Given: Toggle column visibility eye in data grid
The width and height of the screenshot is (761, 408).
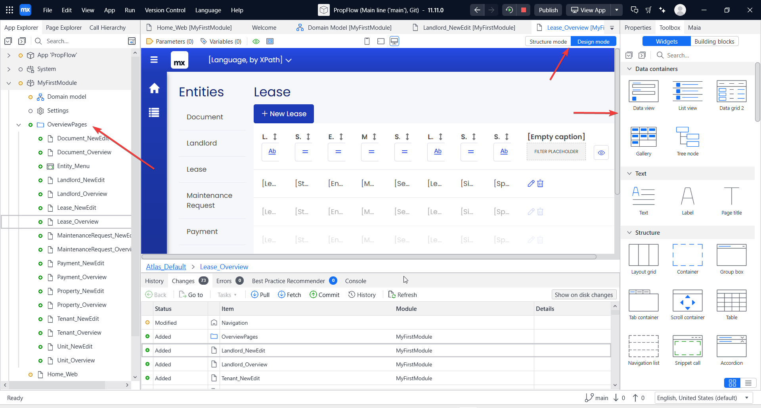Looking at the screenshot, I should tap(601, 153).
